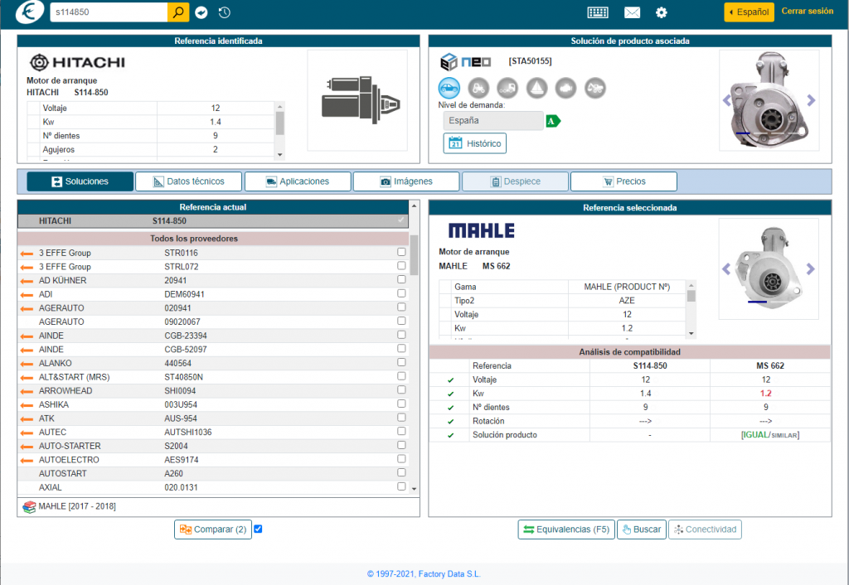Image resolution: width=849 pixels, height=585 pixels.
Task: Click the Comparar (2) button
Action: [x=213, y=529]
